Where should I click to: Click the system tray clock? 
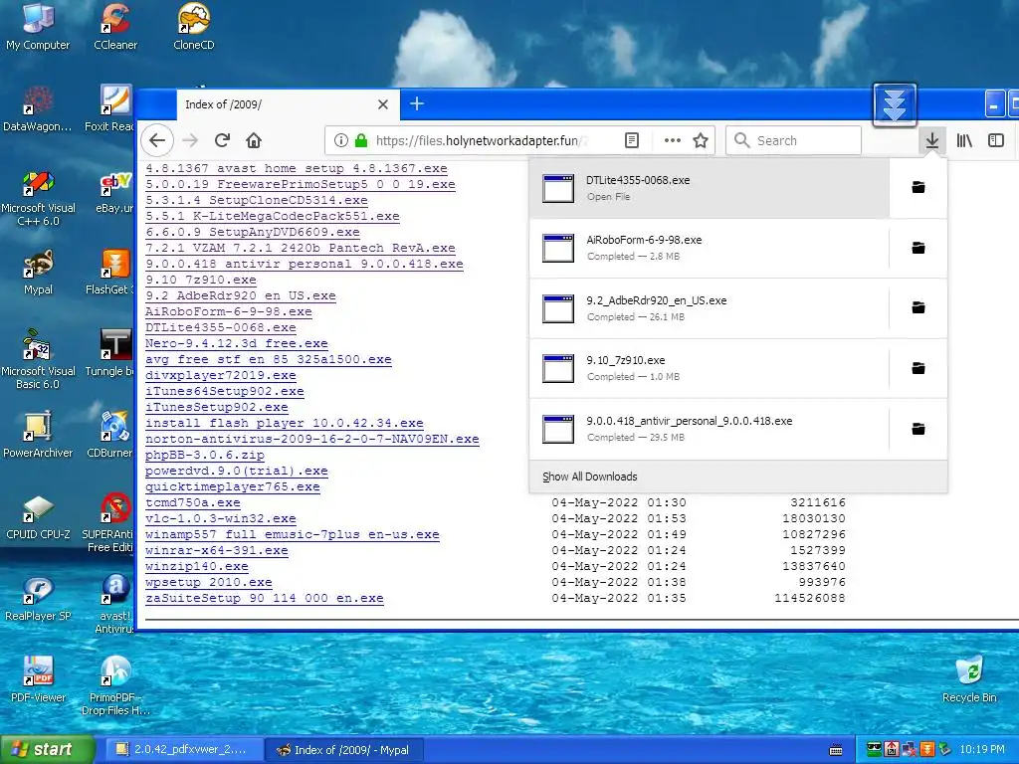pyautogui.click(x=982, y=750)
